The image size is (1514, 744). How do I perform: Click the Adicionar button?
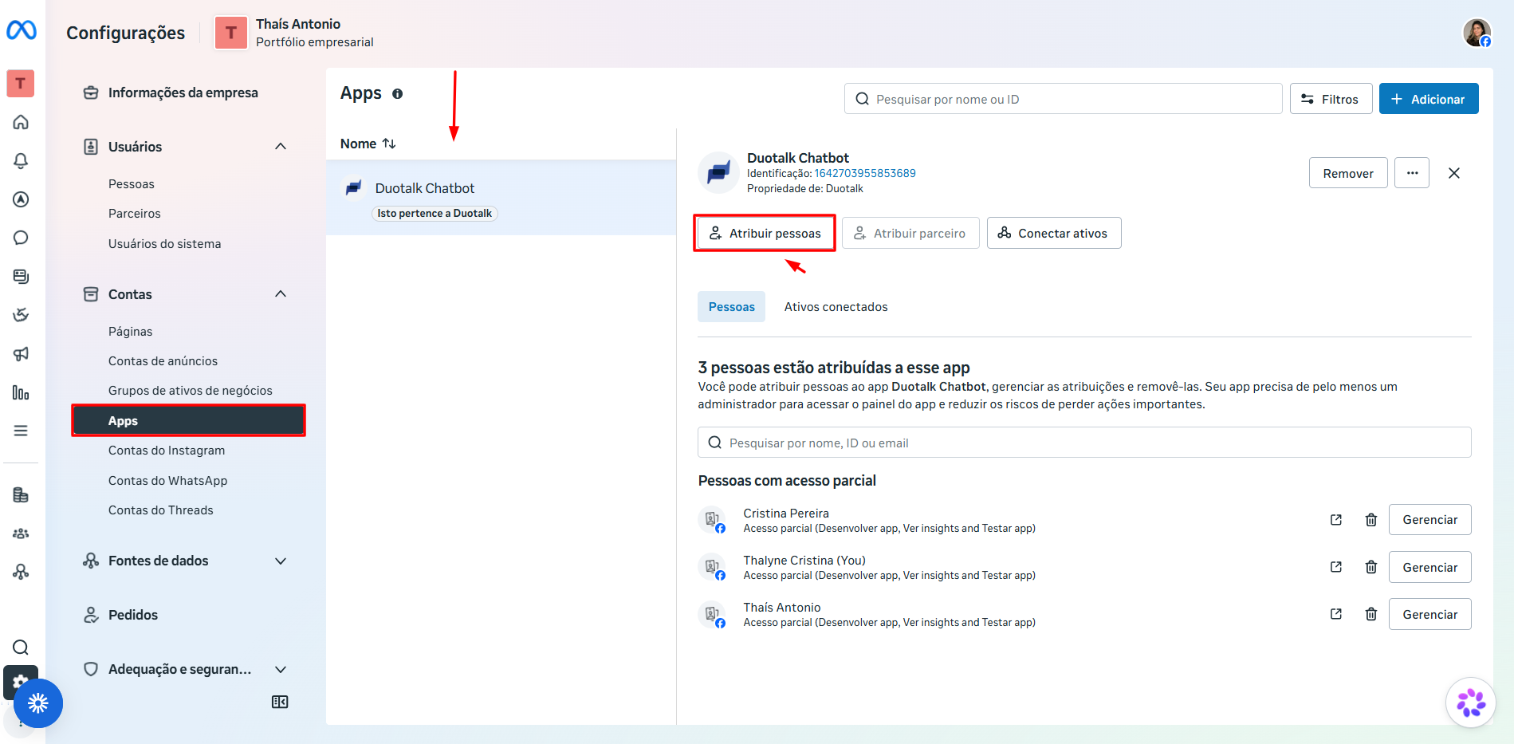[x=1429, y=99]
